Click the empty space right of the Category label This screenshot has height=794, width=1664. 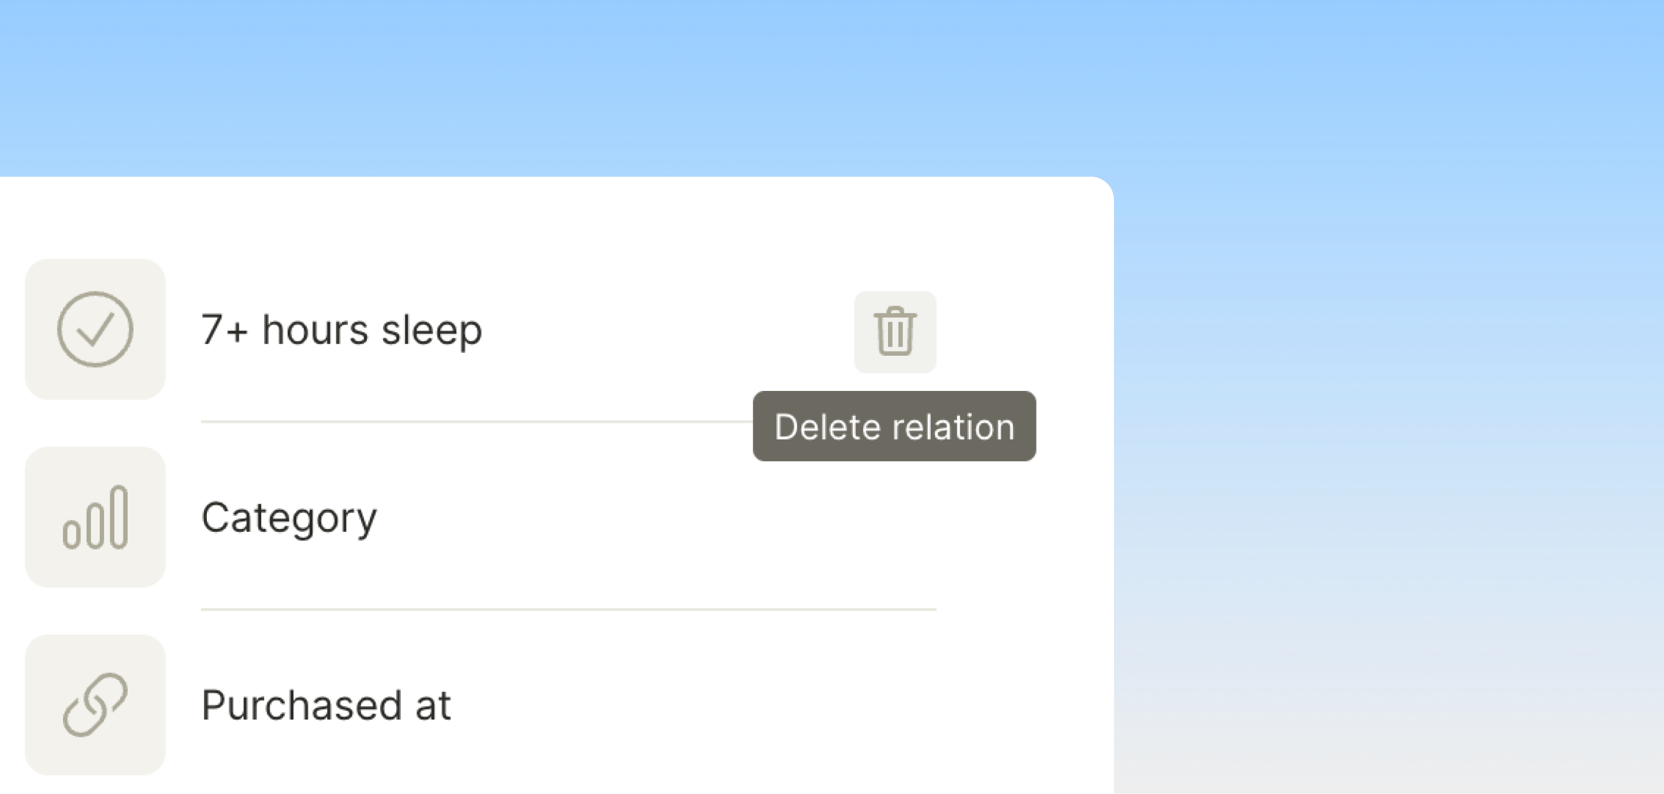point(656,518)
